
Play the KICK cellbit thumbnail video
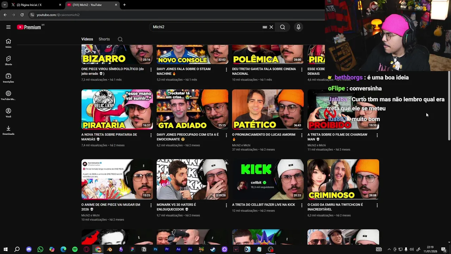pos(268,179)
